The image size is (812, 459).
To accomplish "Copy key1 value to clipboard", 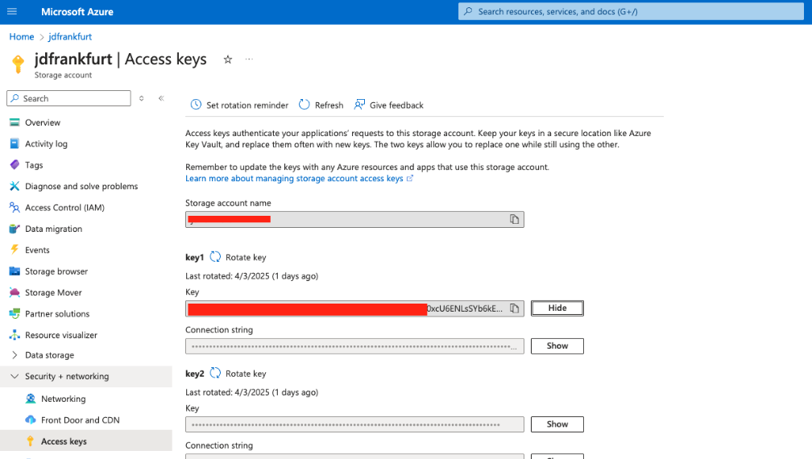I will point(514,308).
